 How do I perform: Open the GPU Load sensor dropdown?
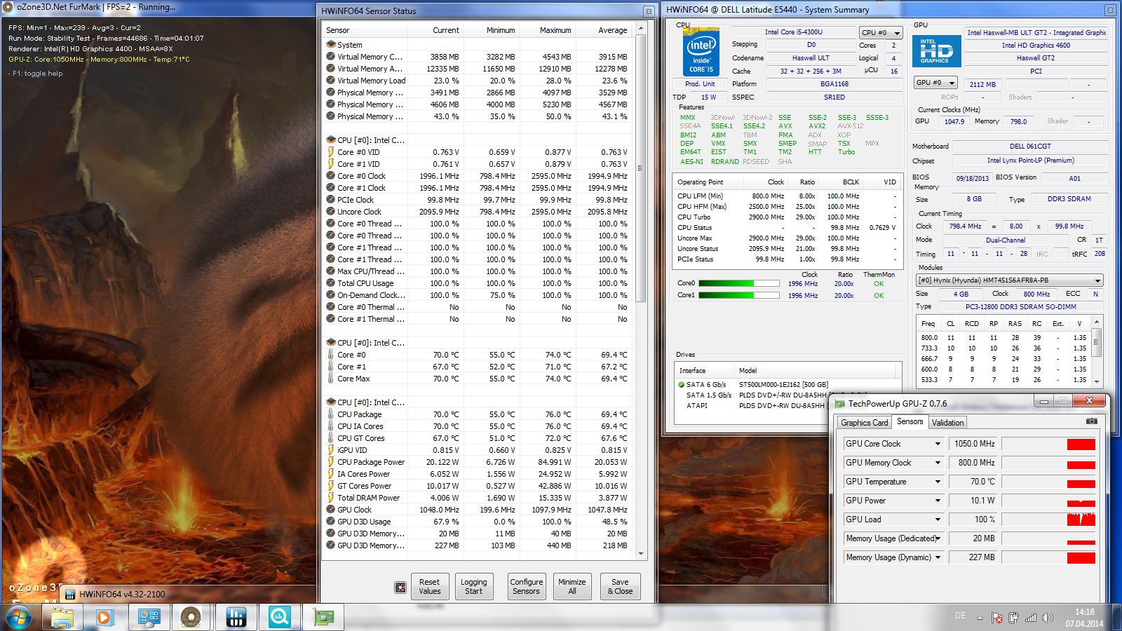click(x=938, y=520)
